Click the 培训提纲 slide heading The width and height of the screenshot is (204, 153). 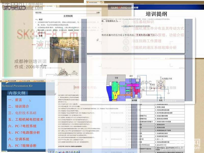156,14
